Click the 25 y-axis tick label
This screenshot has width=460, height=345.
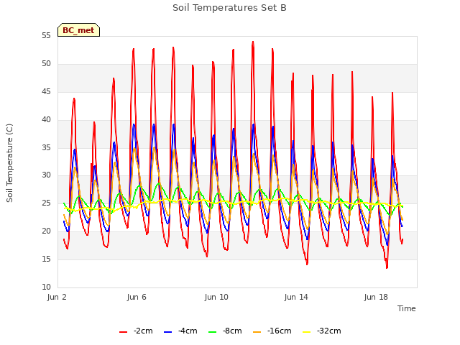coord(46,203)
